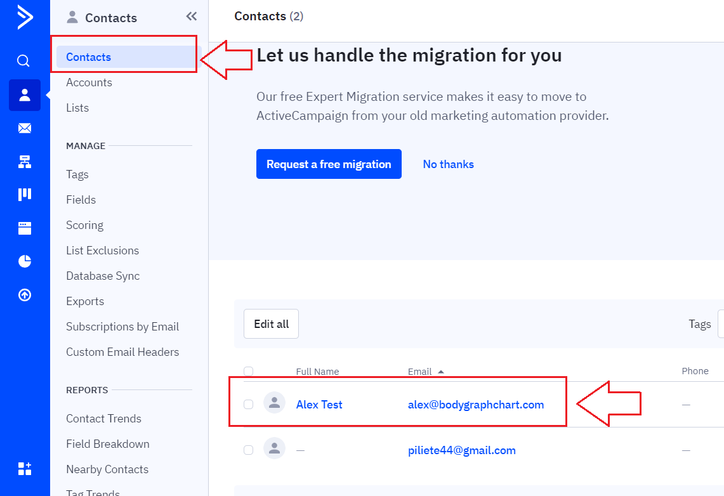Click the Tags filter label
Screen dimensions: 724x496
coord(699,324)
